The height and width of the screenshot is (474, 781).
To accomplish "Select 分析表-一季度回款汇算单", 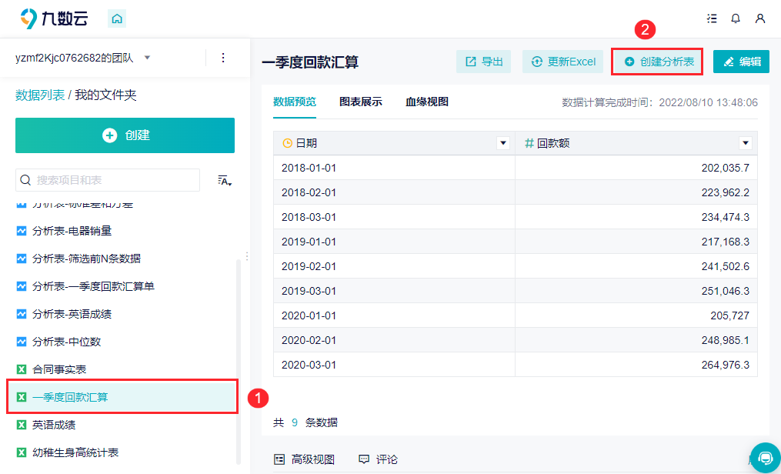I will pyautogui.click(x=93, y=286).
